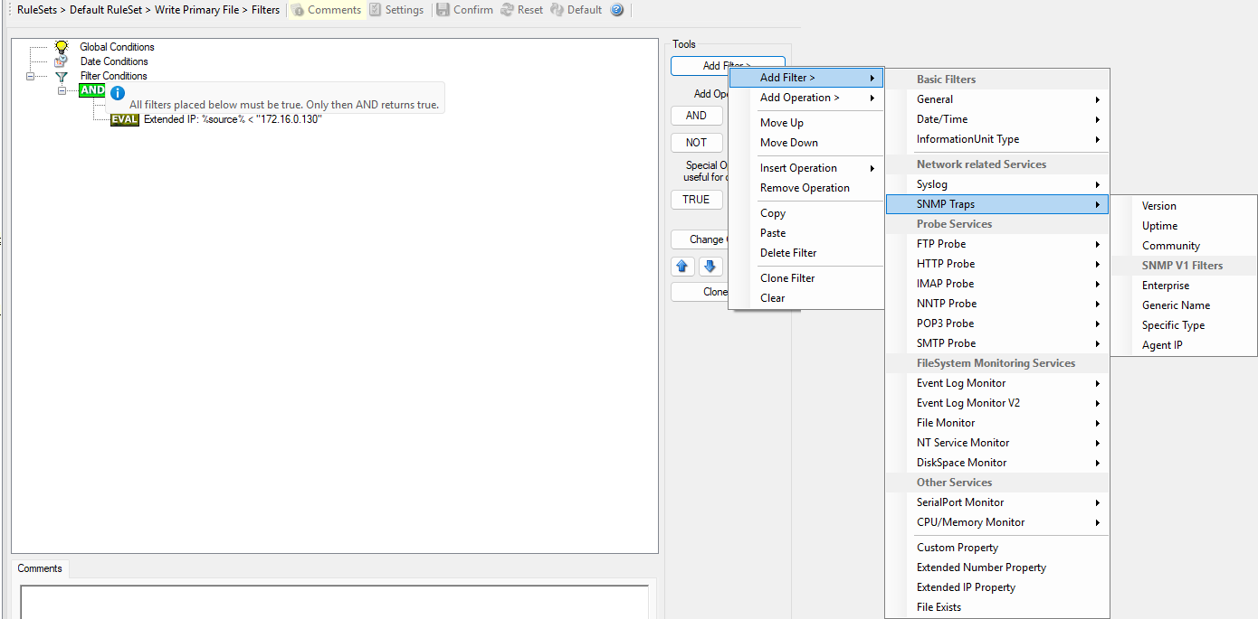1258x619 pixels.
Task: Choose Custom Property filter
Action: (x=997, y=548)
